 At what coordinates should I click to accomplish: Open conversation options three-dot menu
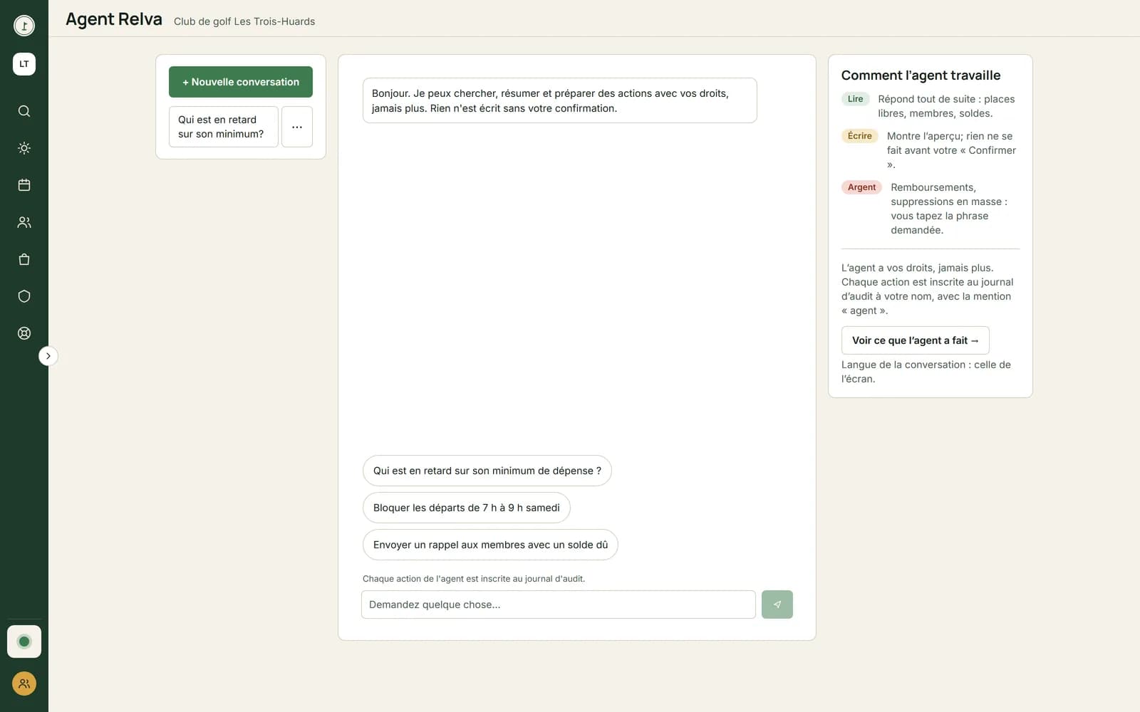(297, 127)
